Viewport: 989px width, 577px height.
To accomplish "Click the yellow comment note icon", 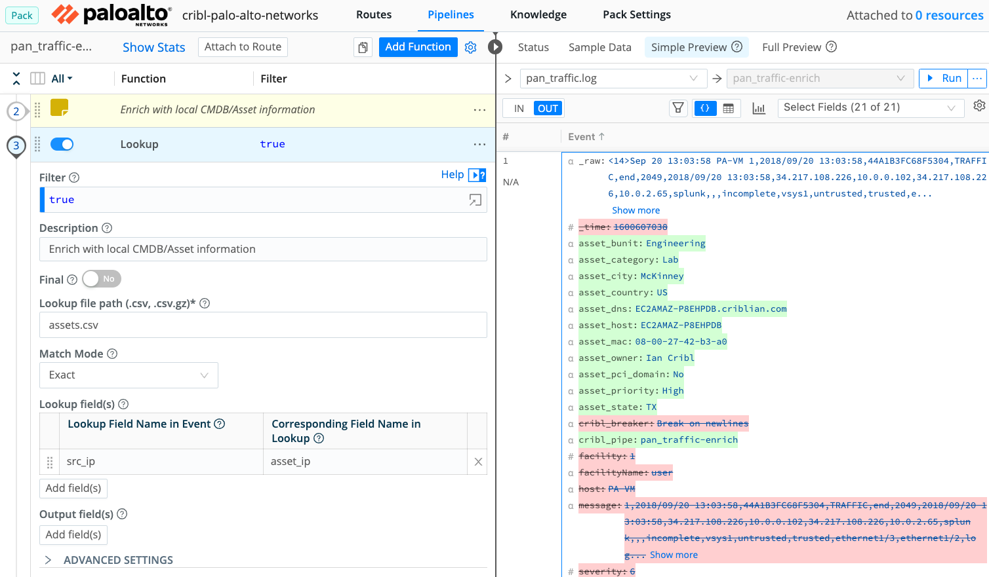I will [x=60, y=107].
